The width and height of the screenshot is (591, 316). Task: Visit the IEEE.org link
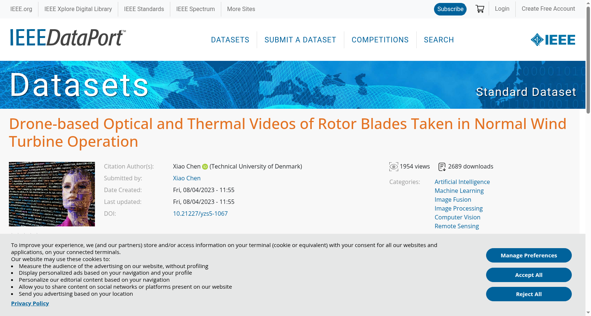[21, 9]
